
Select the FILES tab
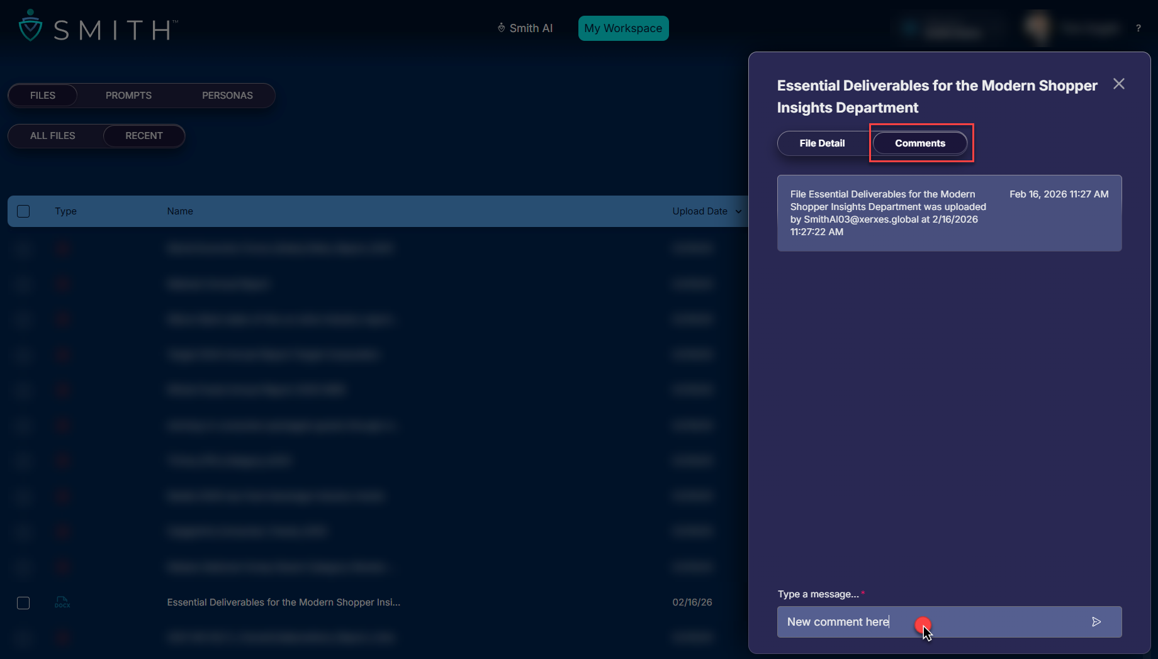pos(43,96)
